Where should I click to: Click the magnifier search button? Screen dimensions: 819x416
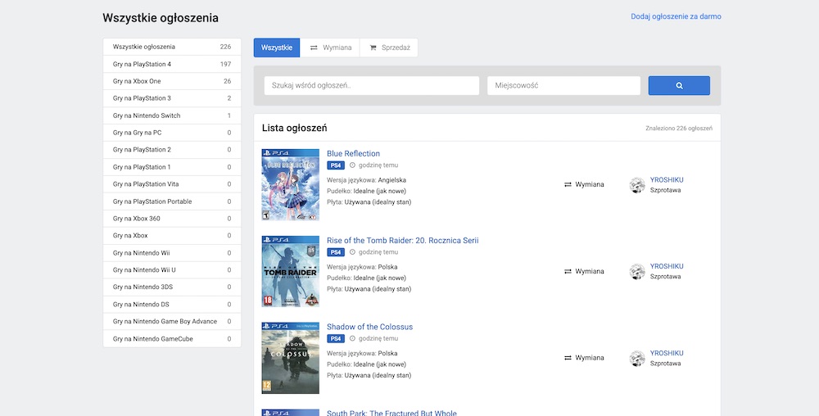point(679,86)
